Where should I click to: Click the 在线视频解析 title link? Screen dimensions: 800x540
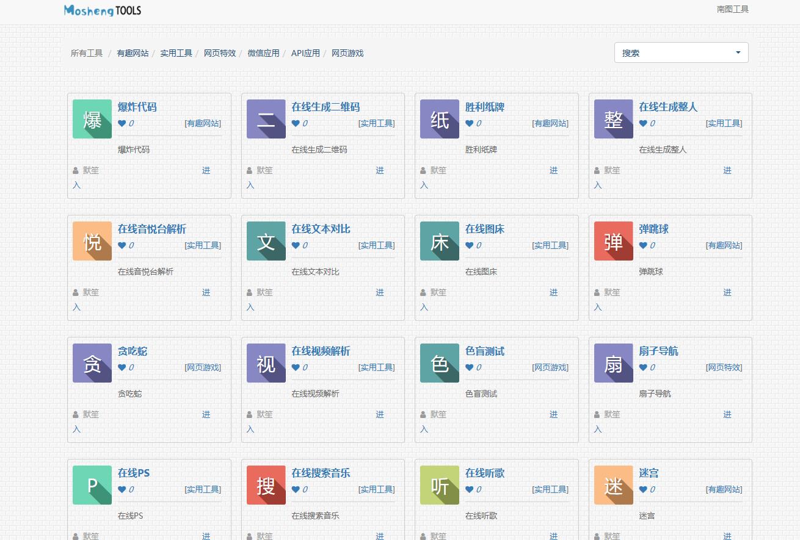tap(321, 351)
